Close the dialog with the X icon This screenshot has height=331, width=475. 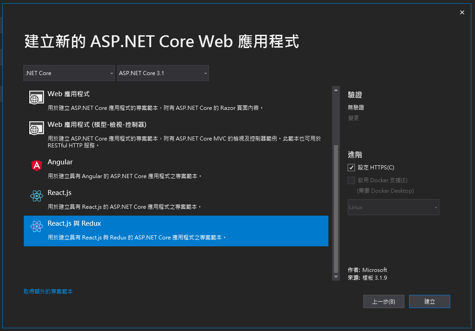462,12
